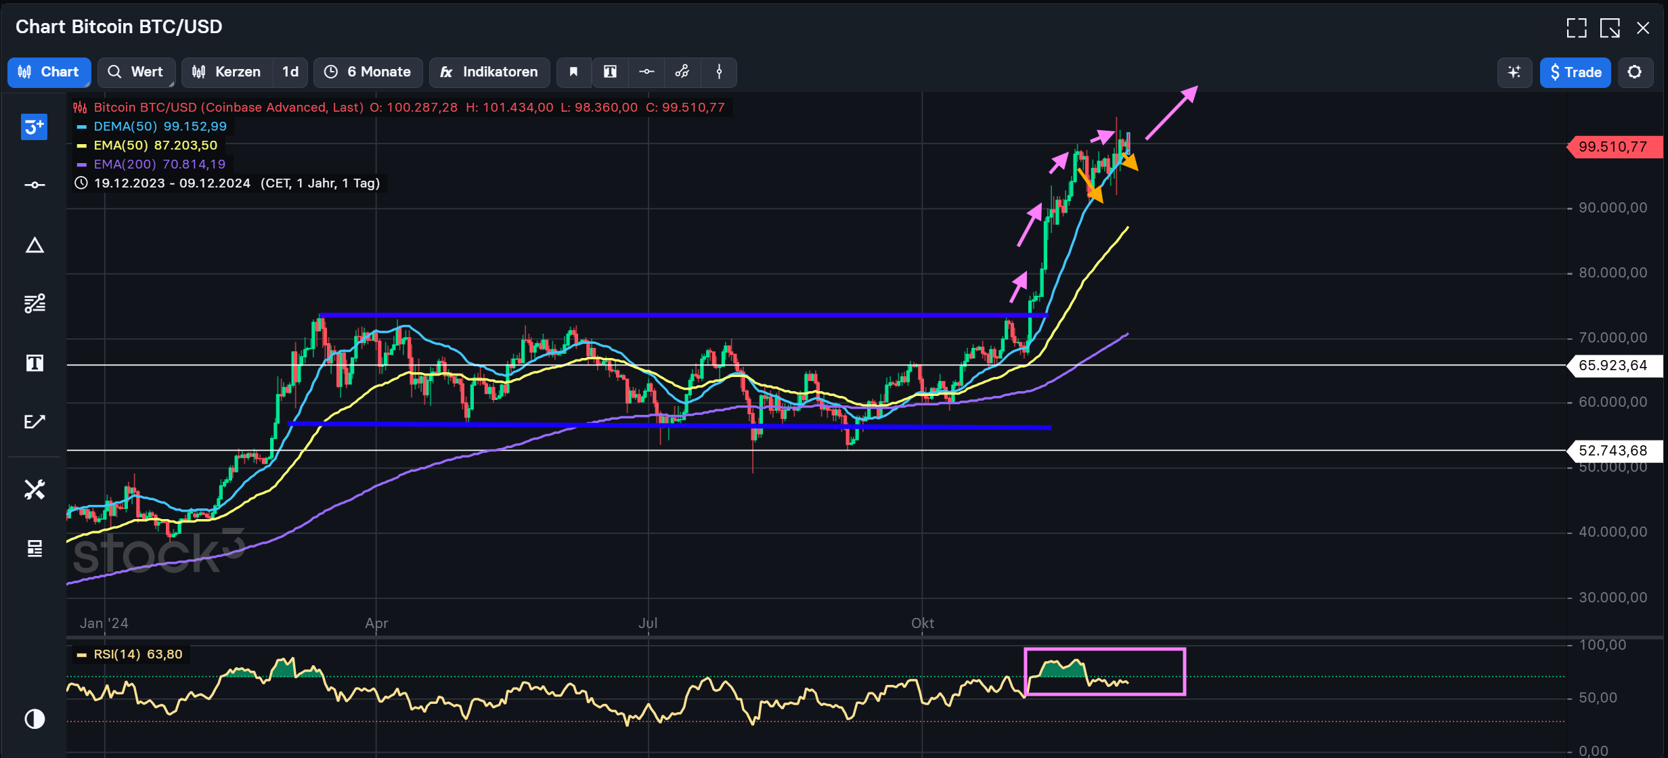Click the Apr time axis label
Screen dimensions: 1668x758
tap(376, 623)
